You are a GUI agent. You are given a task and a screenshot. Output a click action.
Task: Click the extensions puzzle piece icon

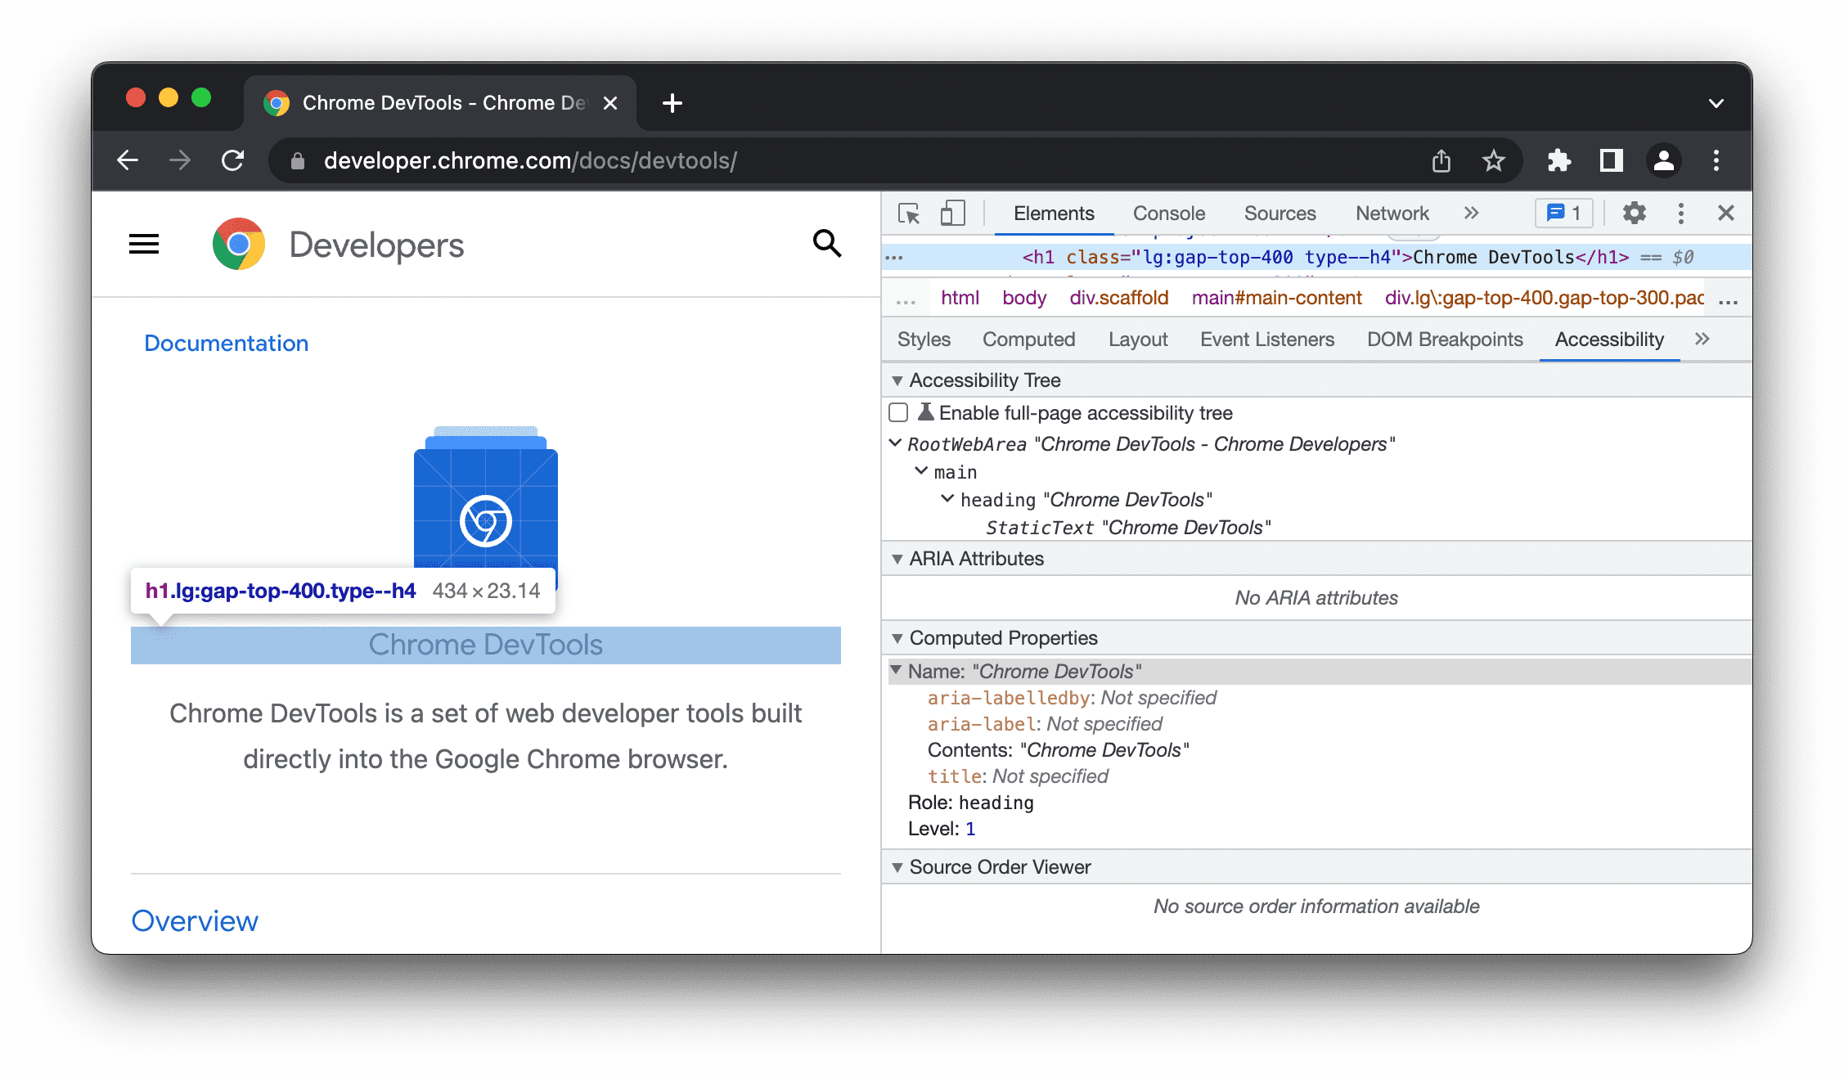tap(1558, 160)
